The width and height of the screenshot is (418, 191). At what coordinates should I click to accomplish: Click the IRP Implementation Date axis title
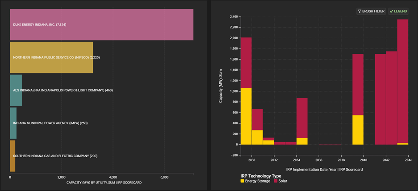[324, 169]
